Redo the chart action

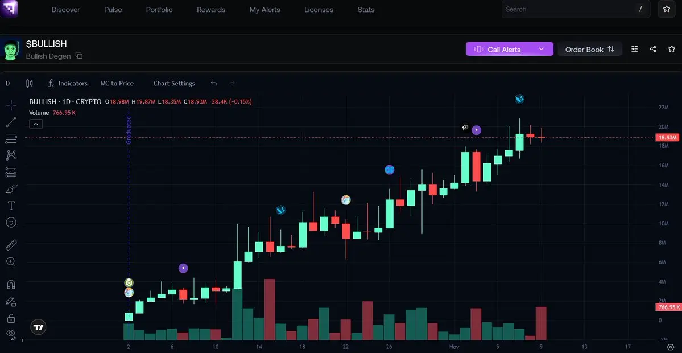pyautogui.click(x=232, y=83)
